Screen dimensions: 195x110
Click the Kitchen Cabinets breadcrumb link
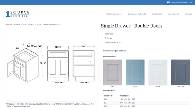click(13, 24)
